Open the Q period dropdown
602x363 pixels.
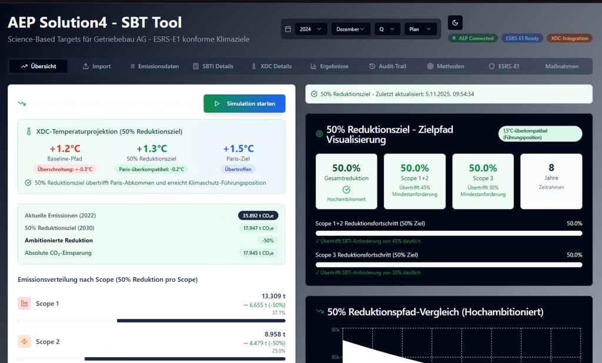pyautogui.click(x=387, y=29)
